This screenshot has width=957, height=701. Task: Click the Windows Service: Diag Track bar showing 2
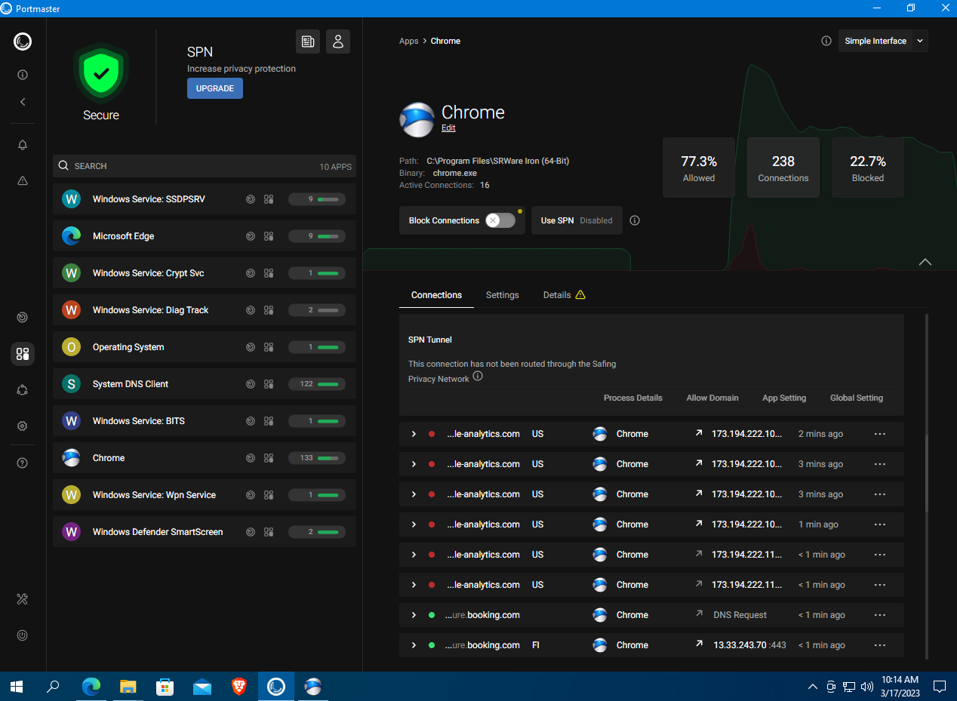[317, 310]
